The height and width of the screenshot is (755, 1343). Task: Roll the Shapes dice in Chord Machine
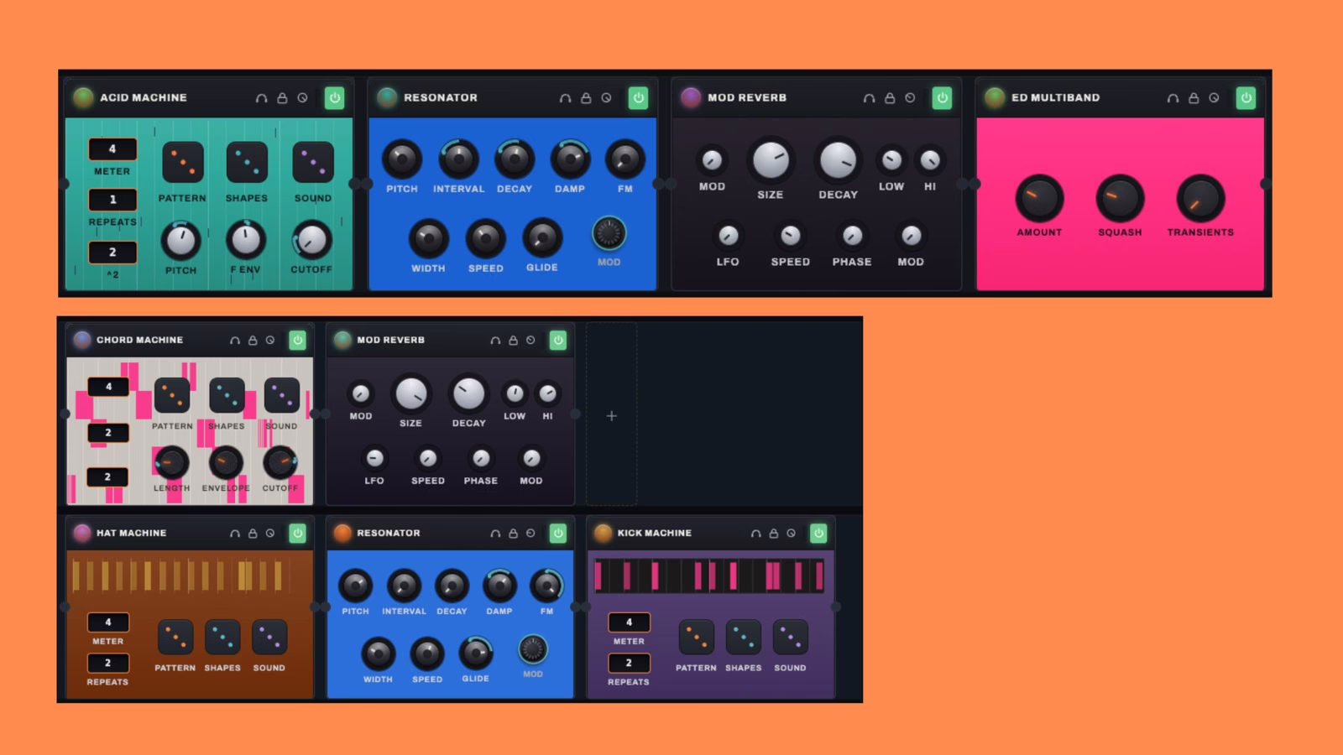[x=227, y=395]
